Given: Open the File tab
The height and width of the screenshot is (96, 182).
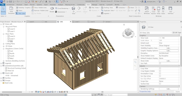Looking at the screenshot, I should 3,5.
